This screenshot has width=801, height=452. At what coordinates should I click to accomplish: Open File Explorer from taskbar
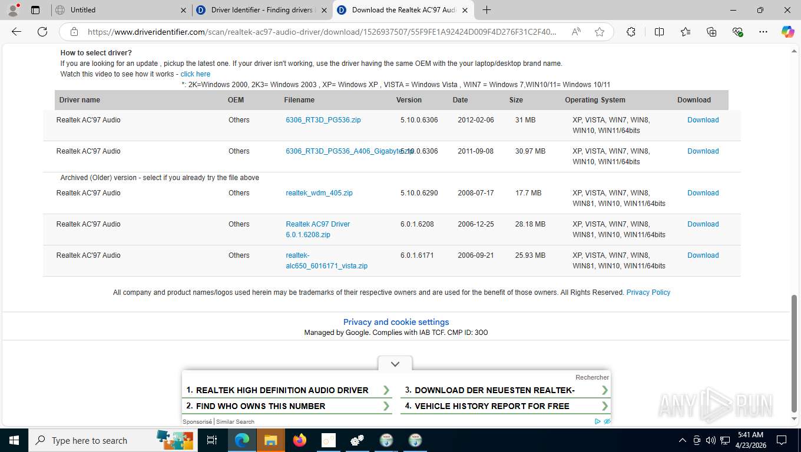(270, 440)
